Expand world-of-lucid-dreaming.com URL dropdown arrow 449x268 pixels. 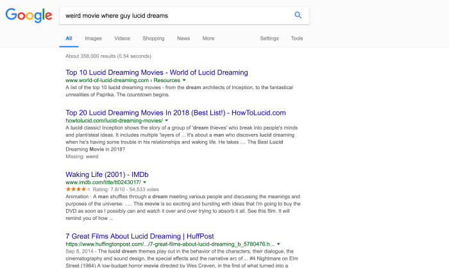[x=184, y=81]
